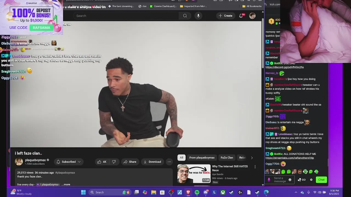Open plaqueboymax channel name link

(x=35, y=160)
